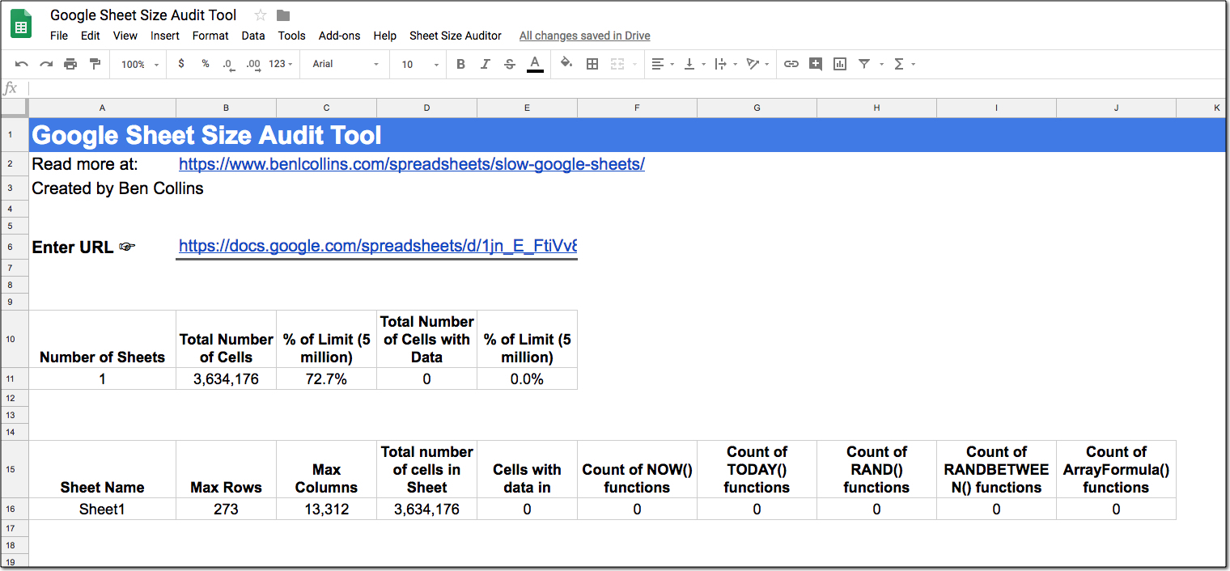Click the filter funnel icon
The width and height of the screenshot is (1230, 571).
(864, 64)
